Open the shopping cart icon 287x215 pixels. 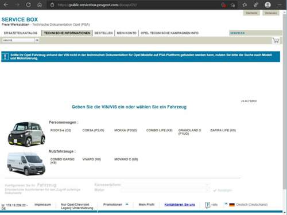276,41
